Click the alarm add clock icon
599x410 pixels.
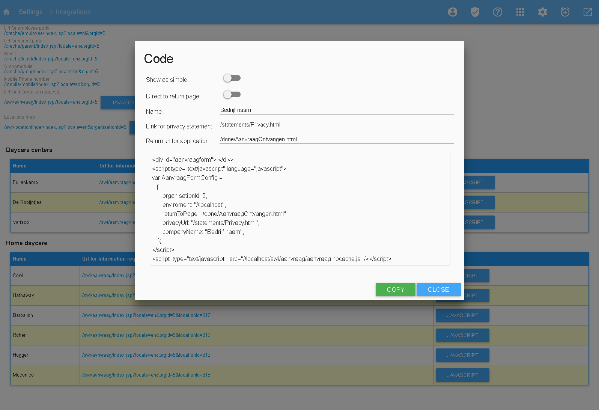565,12
